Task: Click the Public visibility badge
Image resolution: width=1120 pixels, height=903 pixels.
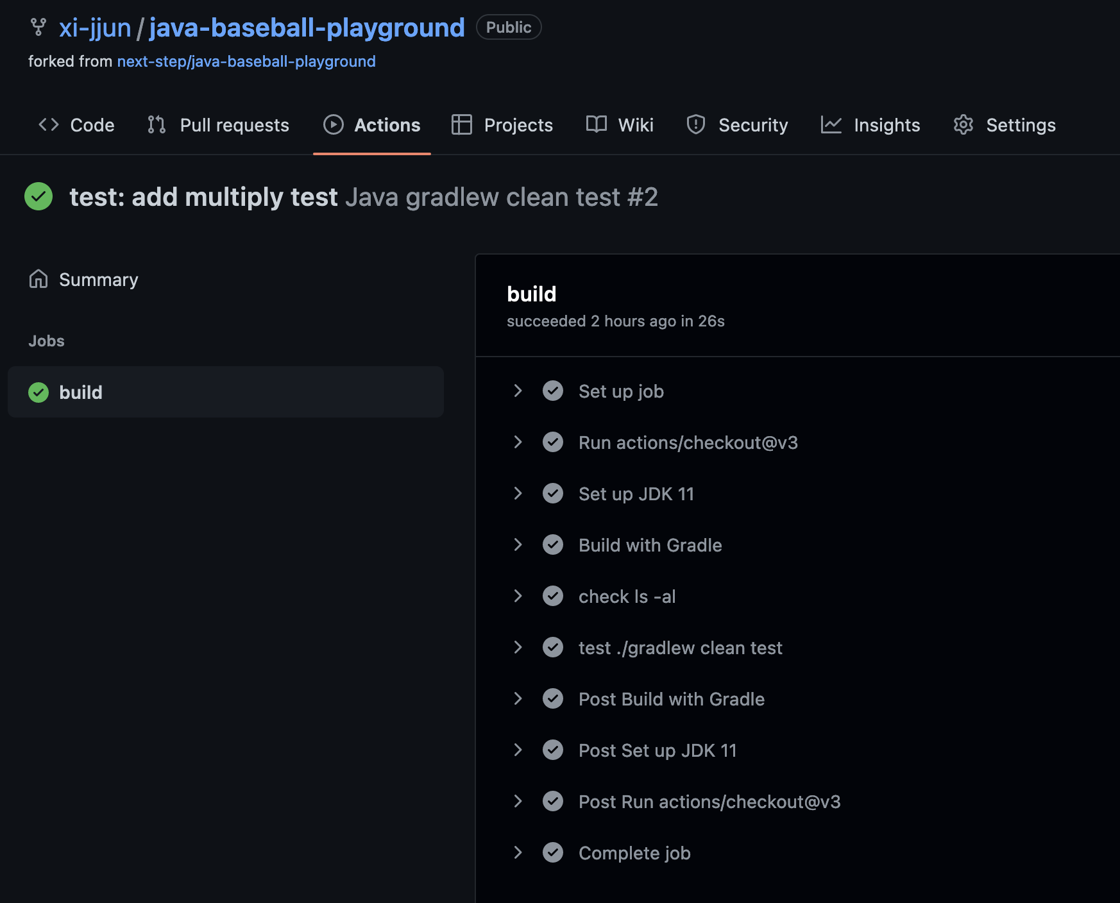Action: pos(509,27)
